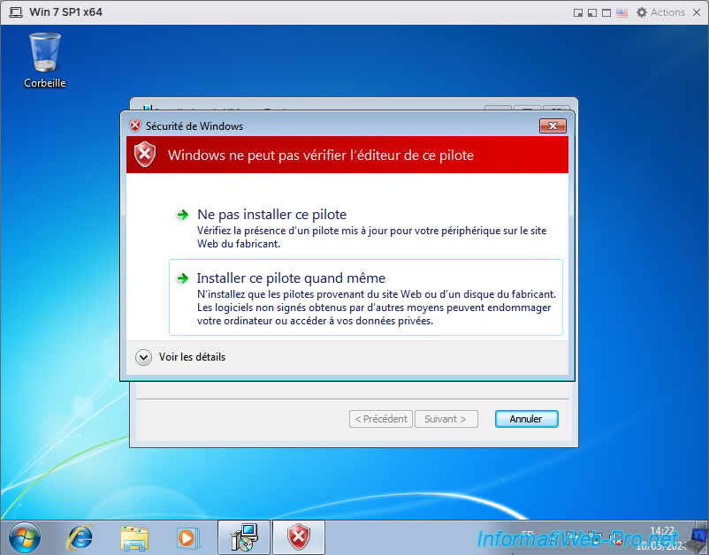Click the Actions gear icon

tap(641, 12)
